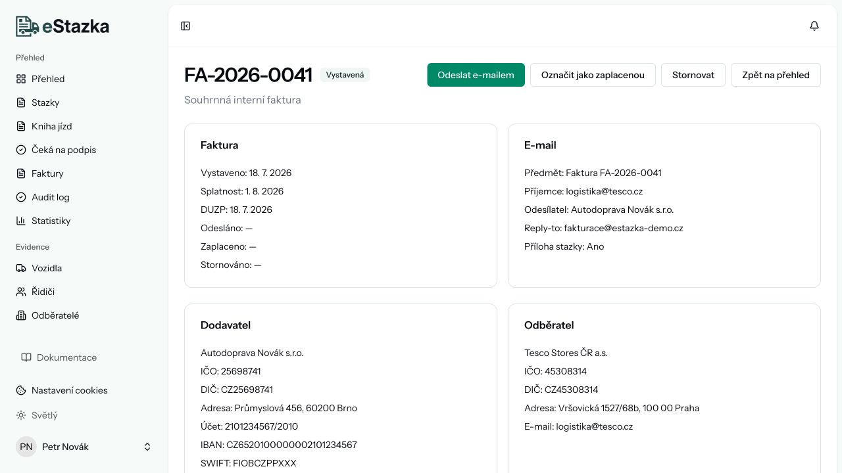The image size is (842, 473).
Task: Click Zpět na přehled button
Action: (x=776, y=75)
